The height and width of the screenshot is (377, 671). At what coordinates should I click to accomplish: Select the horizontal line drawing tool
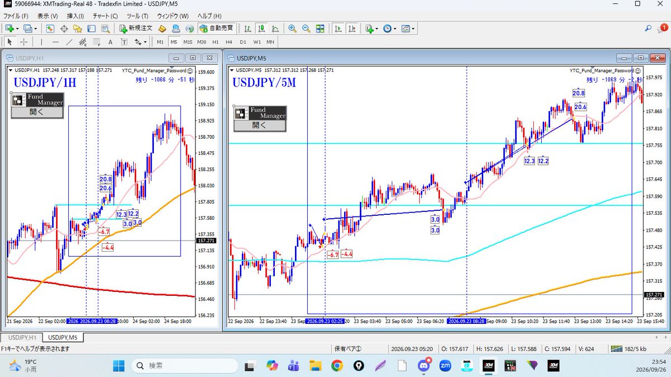(x=55, y=42)
